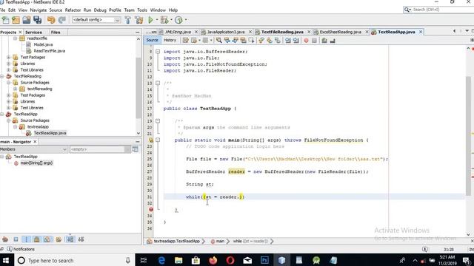Switch to the TextFileReading.java tab
This screenshot has height=266, width=474.
(x=282, y=32)
